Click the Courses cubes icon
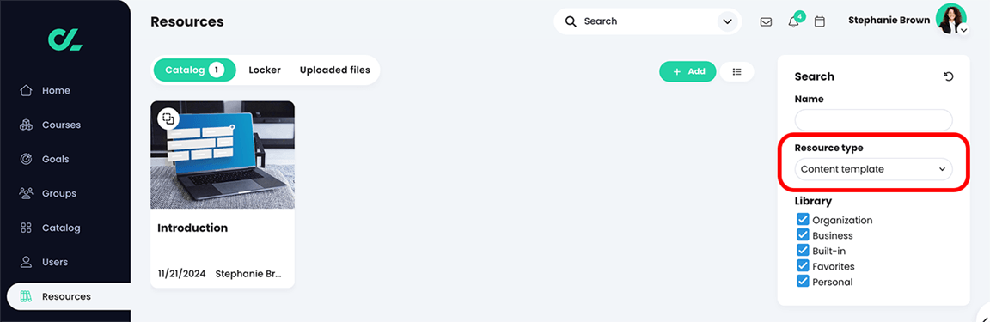Image resolution: width=990 pixels, height=322 pixels. (26, 125)
